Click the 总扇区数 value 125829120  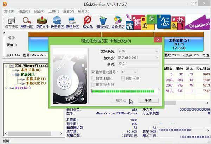[129, 136]
